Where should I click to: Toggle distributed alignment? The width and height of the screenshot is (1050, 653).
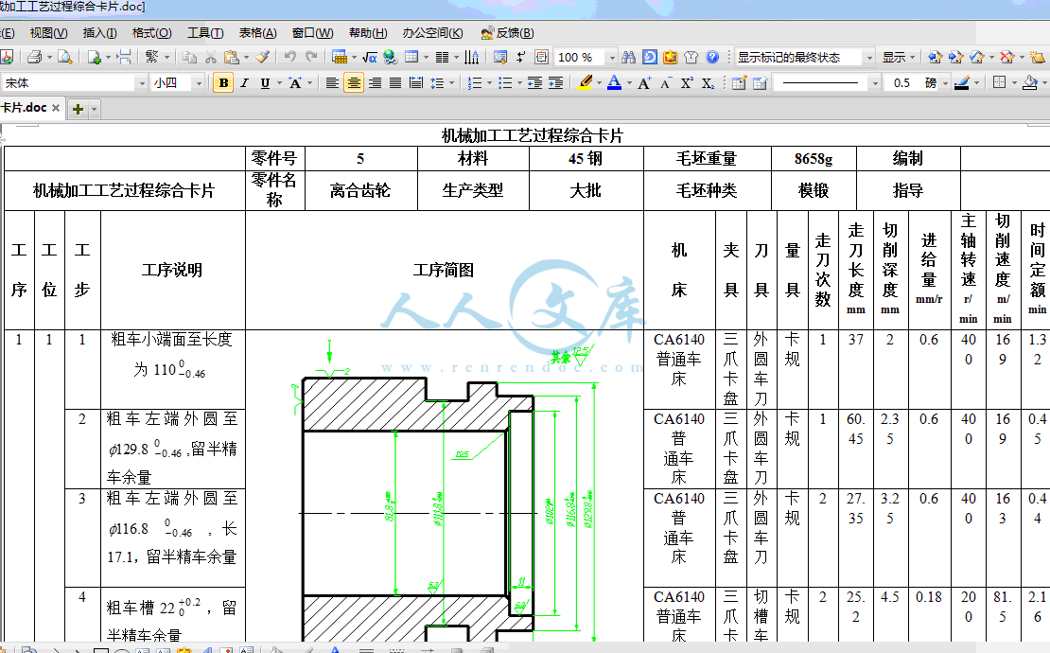click(x=416, y=83)
